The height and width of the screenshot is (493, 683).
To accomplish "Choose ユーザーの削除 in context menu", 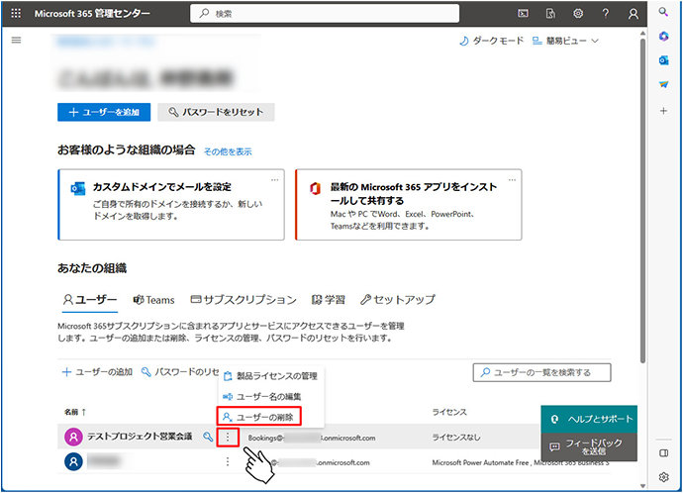I will coord(258,417).
